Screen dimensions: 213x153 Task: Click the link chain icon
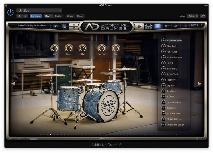pyautogui.click(x=203, y=16)
